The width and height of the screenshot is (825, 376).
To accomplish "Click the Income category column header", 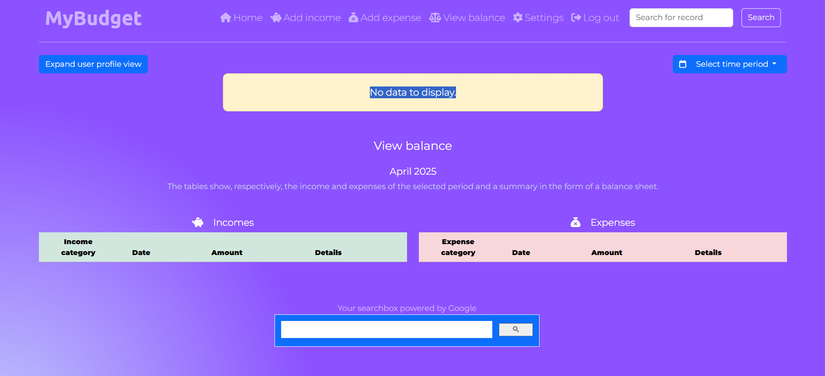I will pyautogui.click(x=78, y=247).
